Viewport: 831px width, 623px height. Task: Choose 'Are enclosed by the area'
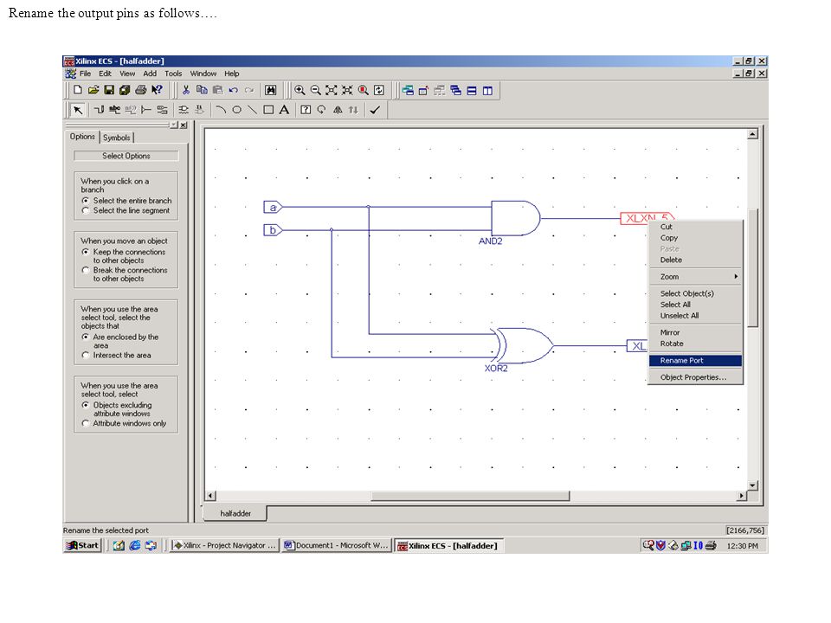click(86, 337)
